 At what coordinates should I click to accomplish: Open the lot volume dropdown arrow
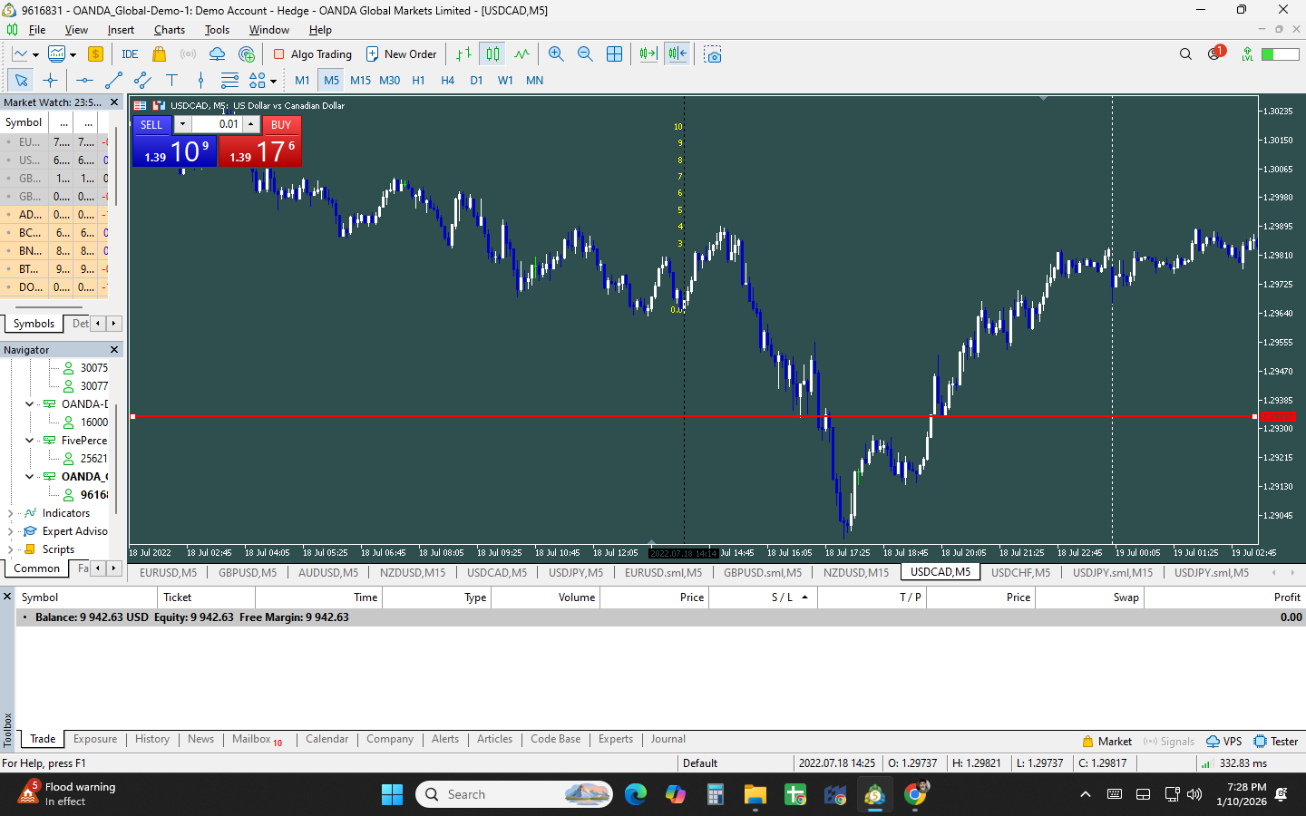point(182,124)
